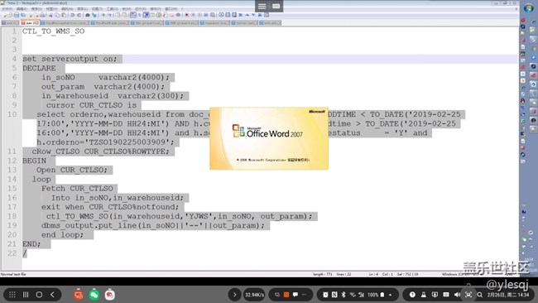Click the Save All toolbar icon
This screenshot has width=538, height=303.
point(22,15)
